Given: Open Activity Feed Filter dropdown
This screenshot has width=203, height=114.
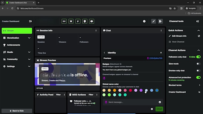Looking at the screenshot, I should (58, 95).
